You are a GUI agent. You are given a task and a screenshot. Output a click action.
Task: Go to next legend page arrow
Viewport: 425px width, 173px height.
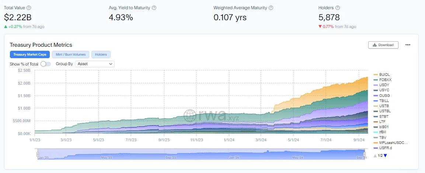point(386,155)
